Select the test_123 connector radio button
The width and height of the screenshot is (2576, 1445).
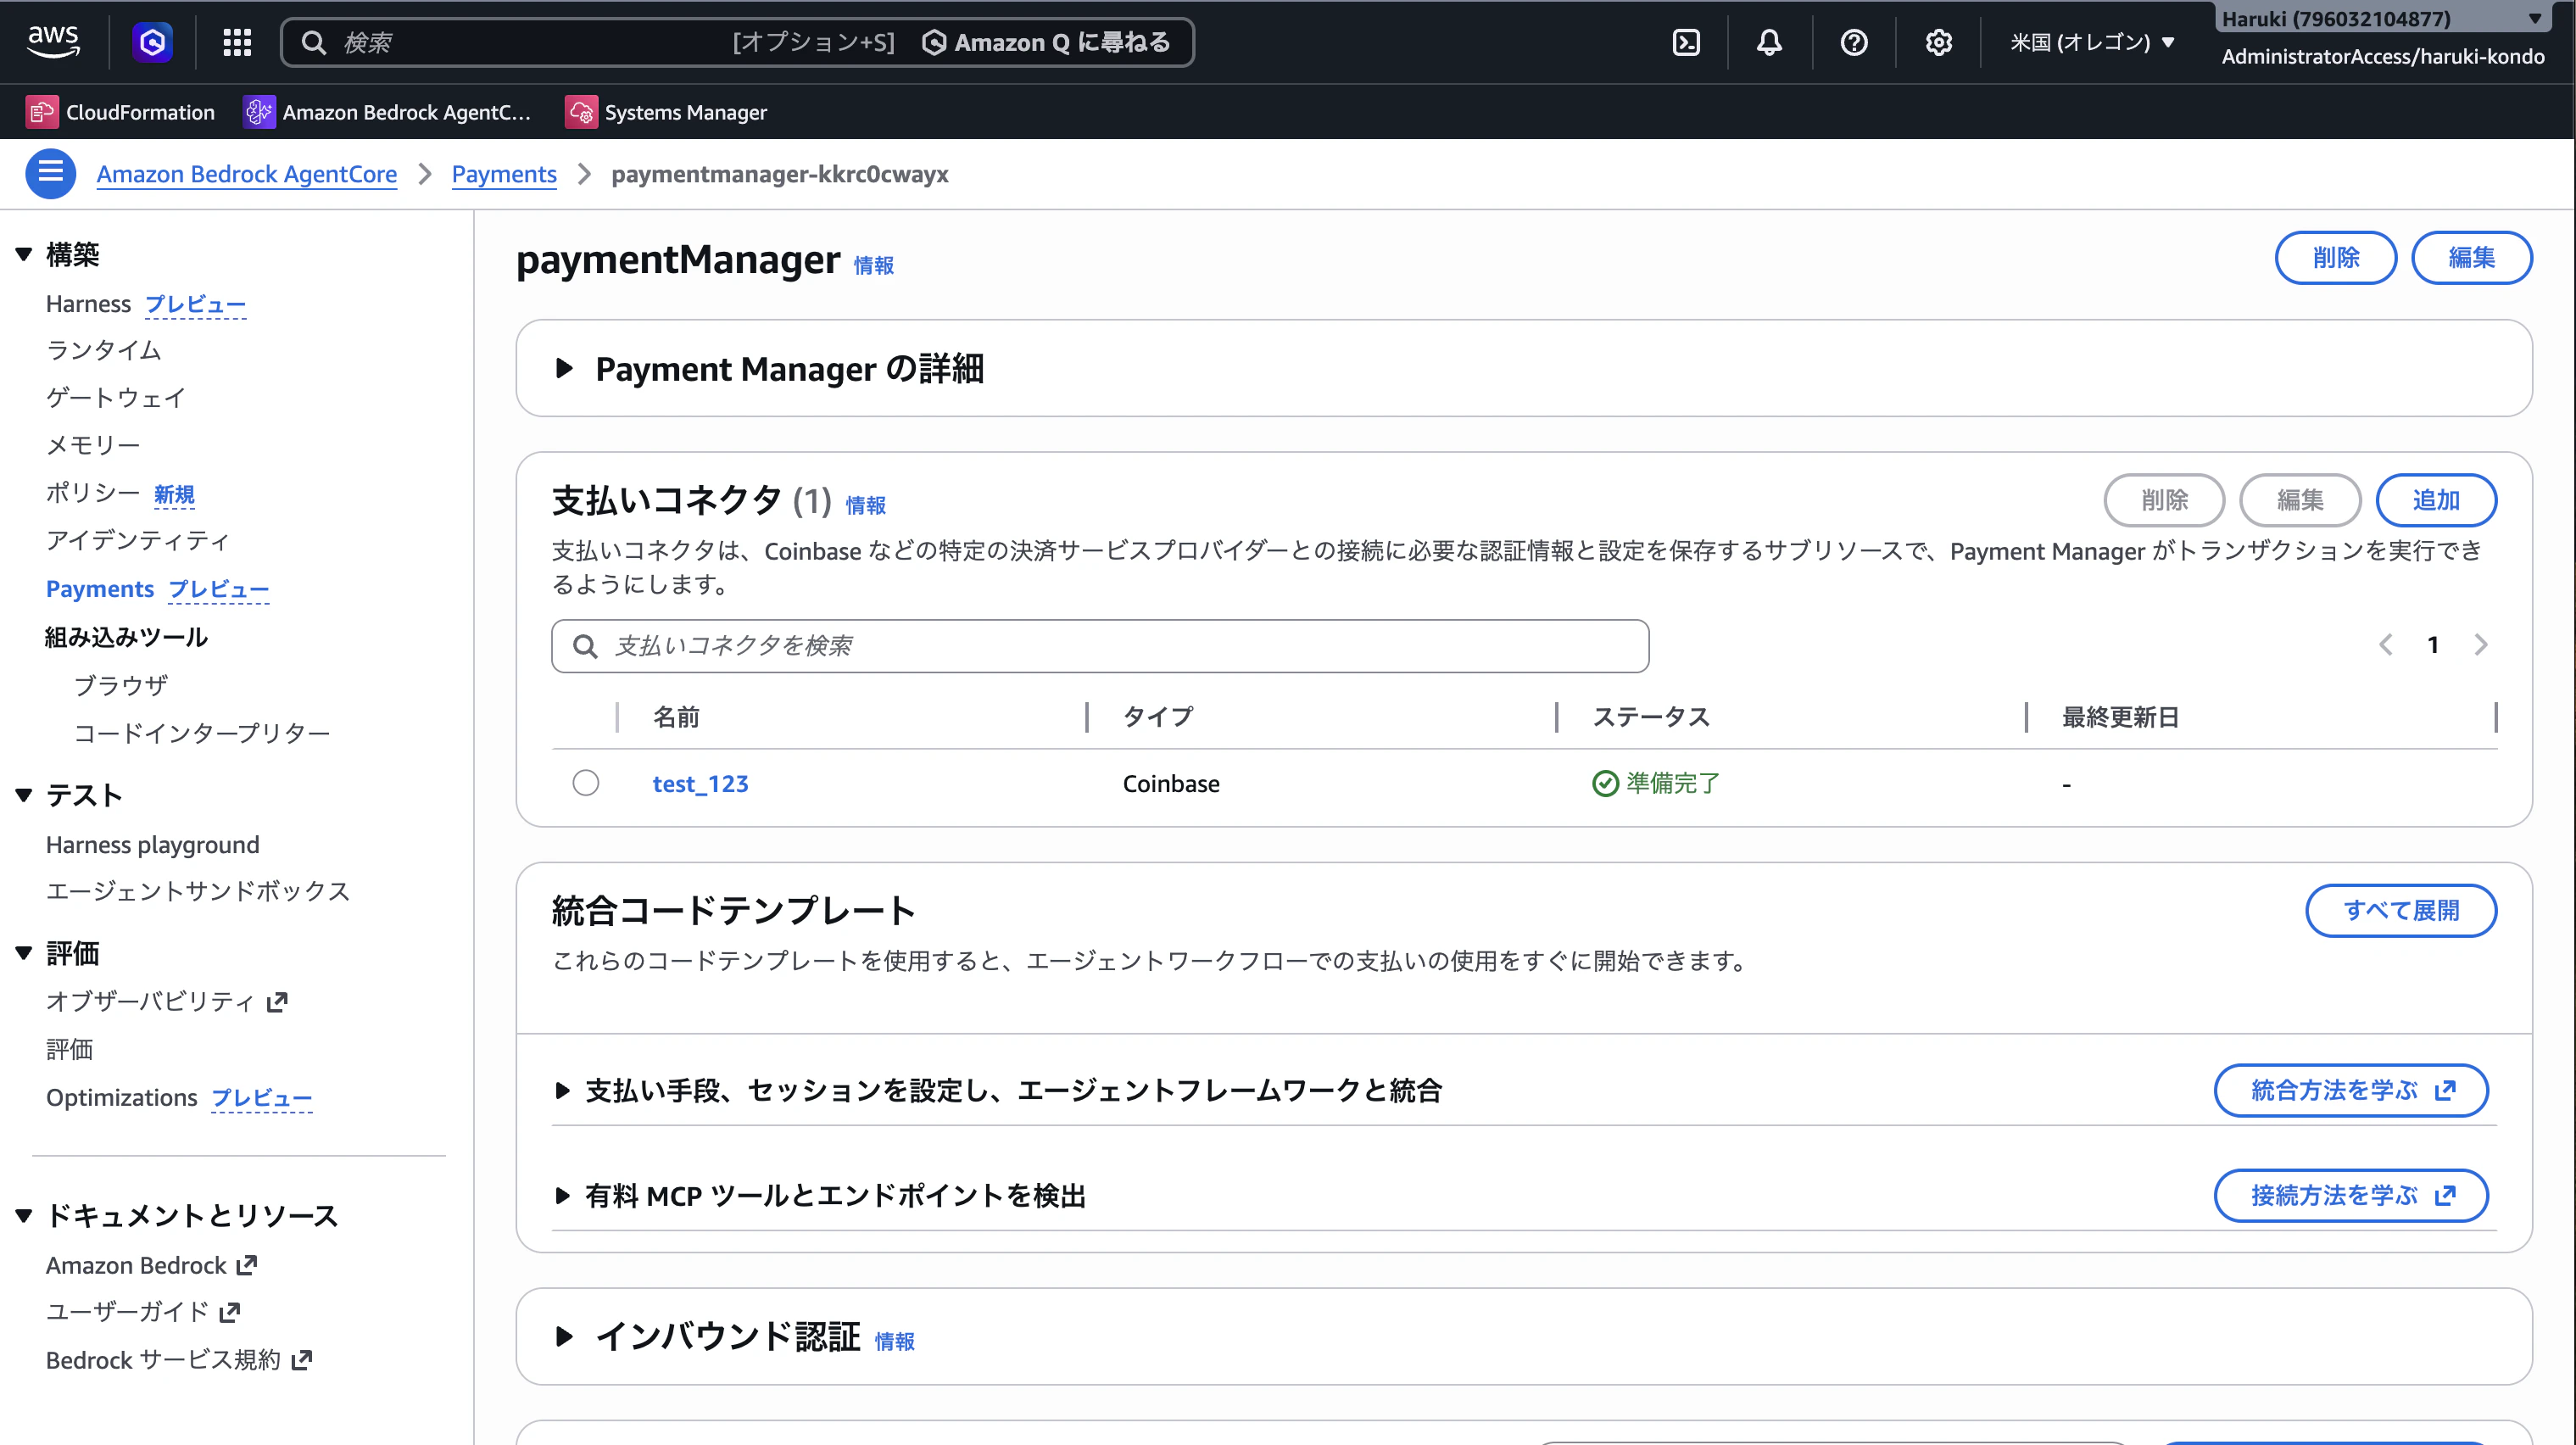pyautogui.click(x=586, y=783)
